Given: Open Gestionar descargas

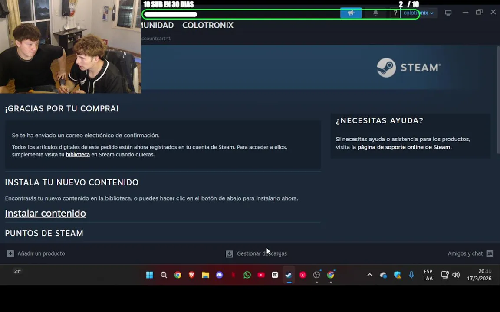Looking at the screenshot, I should (262, 254).
